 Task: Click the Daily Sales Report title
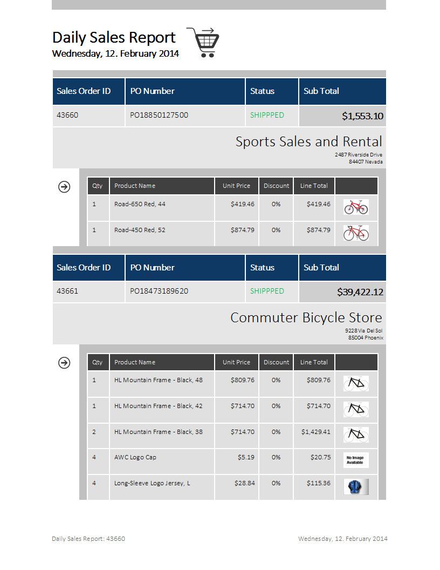click(x=114, y=37)
